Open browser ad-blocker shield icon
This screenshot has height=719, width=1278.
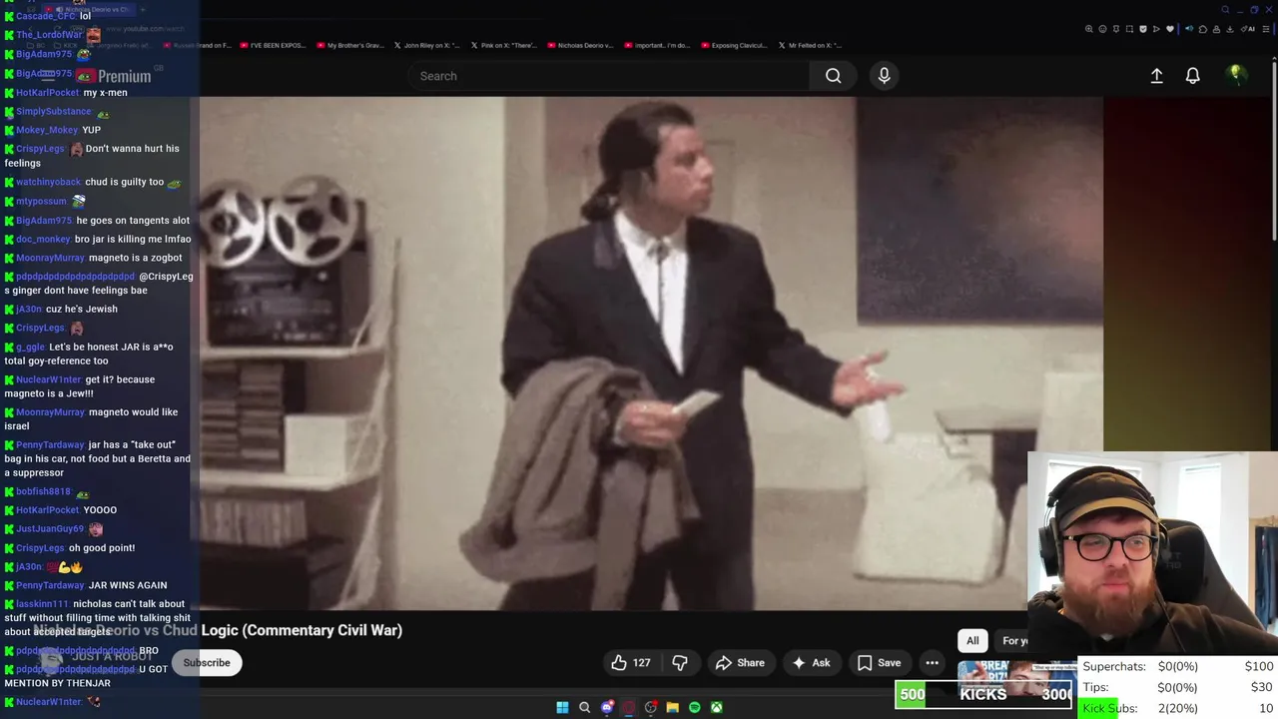[1143, 29]
